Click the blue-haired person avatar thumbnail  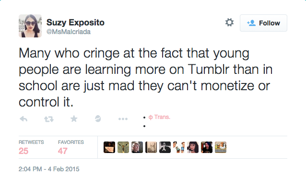[207, 147]
